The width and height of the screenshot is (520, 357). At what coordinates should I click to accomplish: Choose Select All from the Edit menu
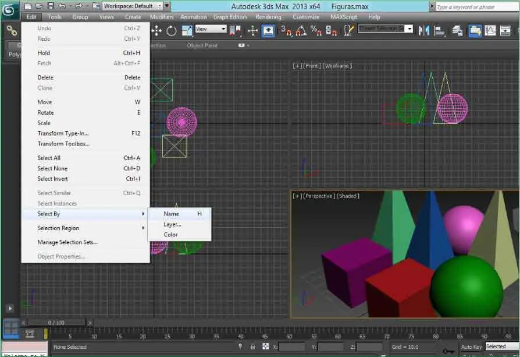pyautogui.click(x=86, y=158)
